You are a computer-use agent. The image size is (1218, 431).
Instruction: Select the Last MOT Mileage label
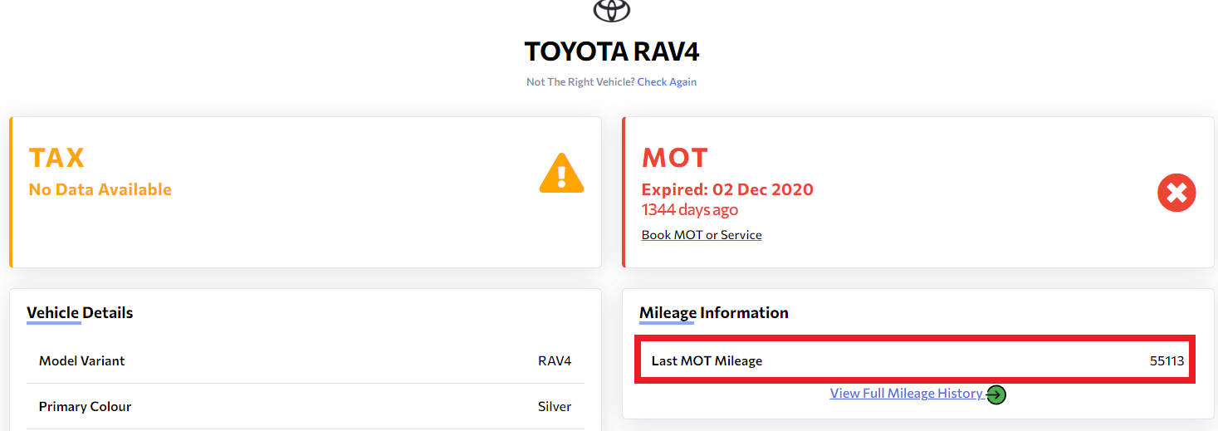tap(707, 361)
